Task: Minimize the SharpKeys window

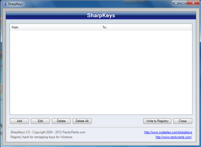Action: coord(176,3)
